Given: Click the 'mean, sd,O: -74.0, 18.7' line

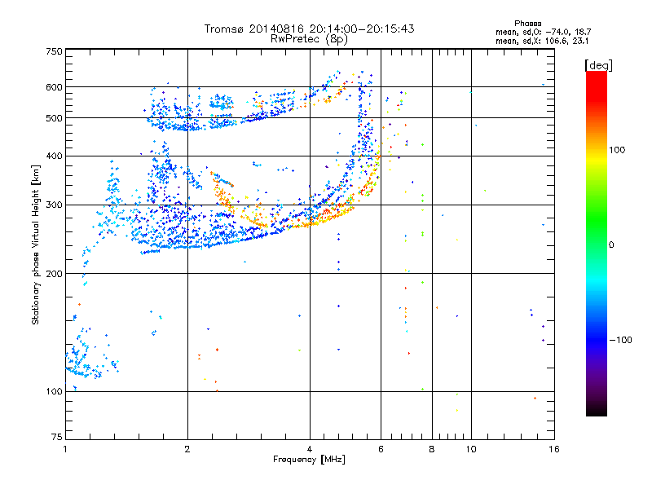Looking at the screenshot, I should click(543, 32).
